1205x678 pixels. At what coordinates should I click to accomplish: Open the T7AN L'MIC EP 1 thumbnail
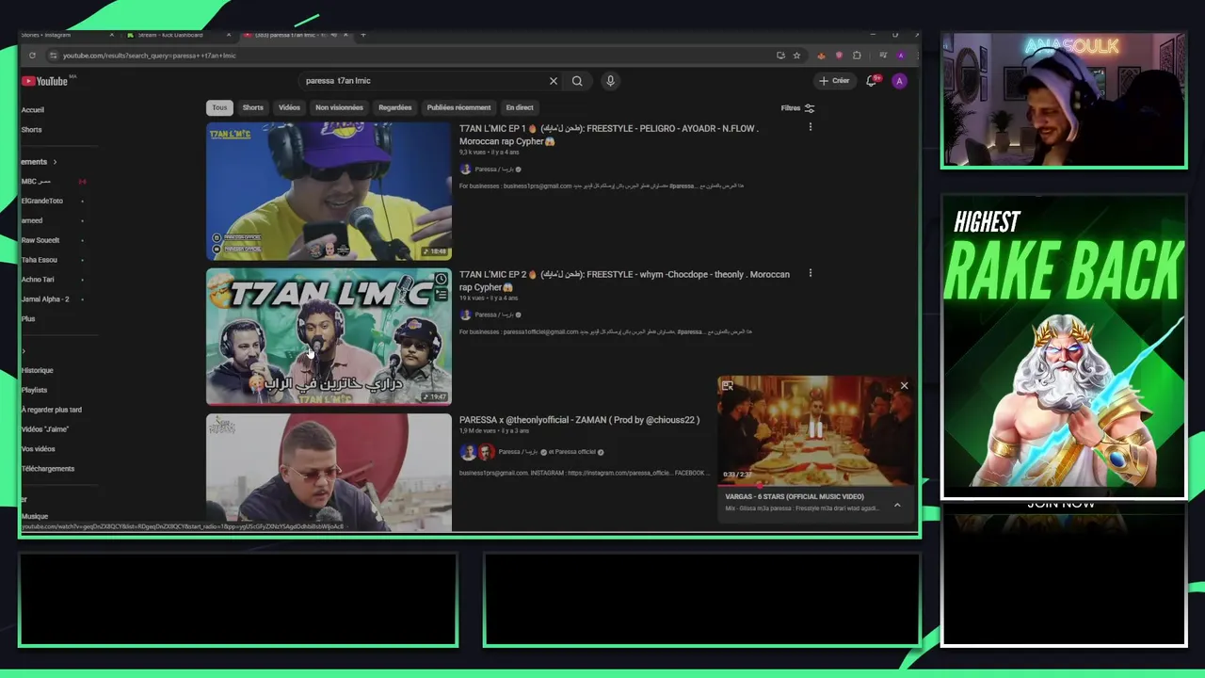(329, 190)
